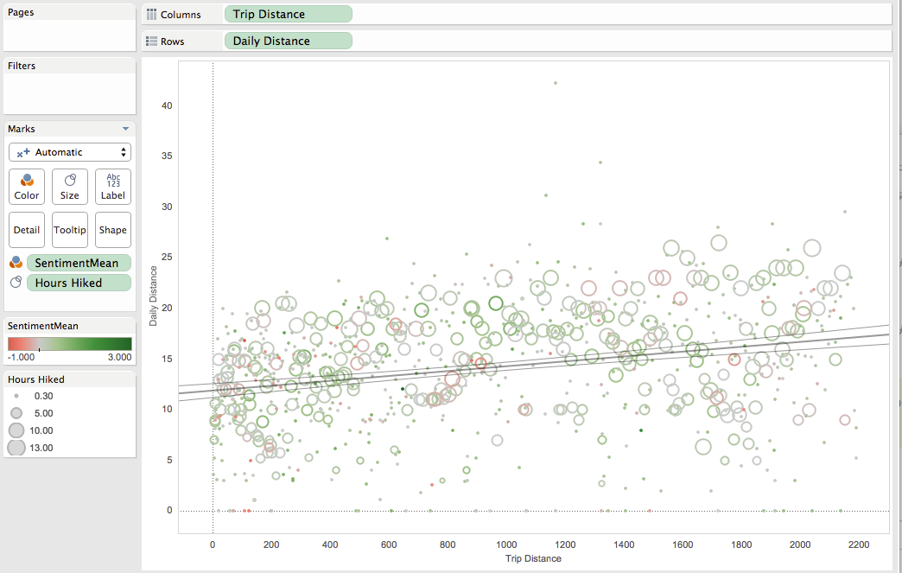The width and height of the screenshot is (902, 573).
Task: Select the 13.00 Hours Hiked legend circle
Action: 16,448
